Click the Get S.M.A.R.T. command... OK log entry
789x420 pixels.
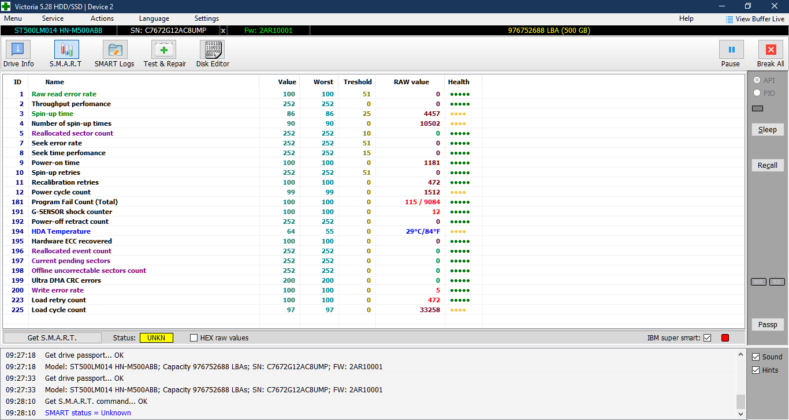(x=96, y=402)
